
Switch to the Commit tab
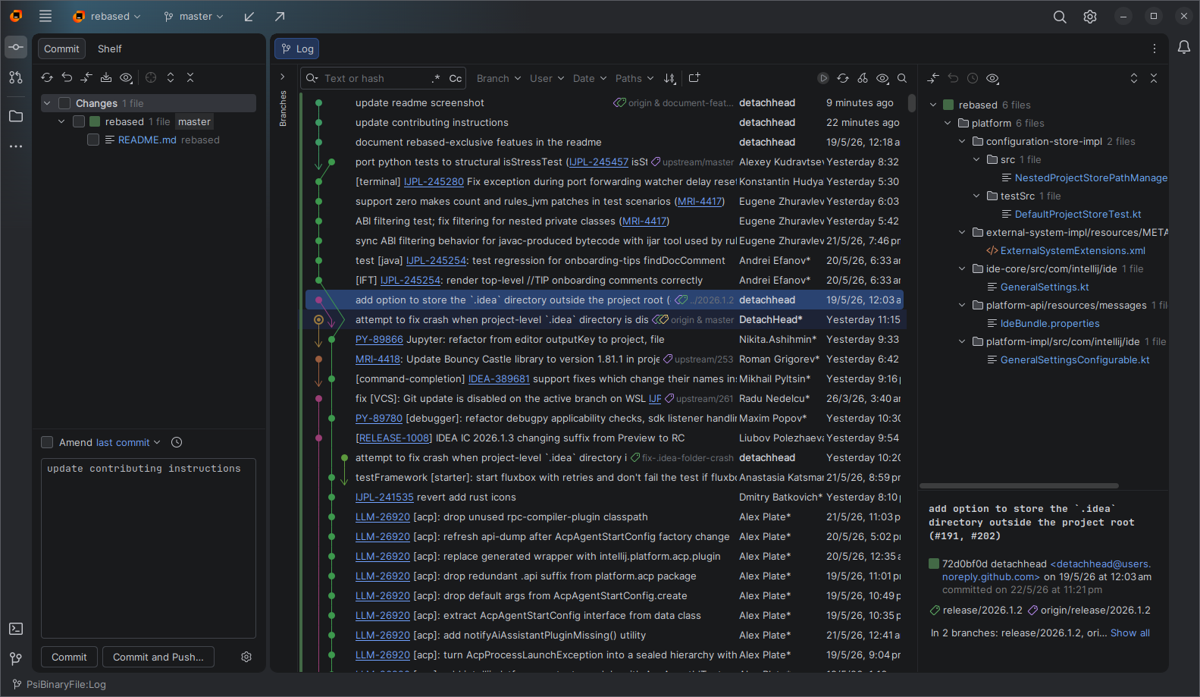[61, 49]
